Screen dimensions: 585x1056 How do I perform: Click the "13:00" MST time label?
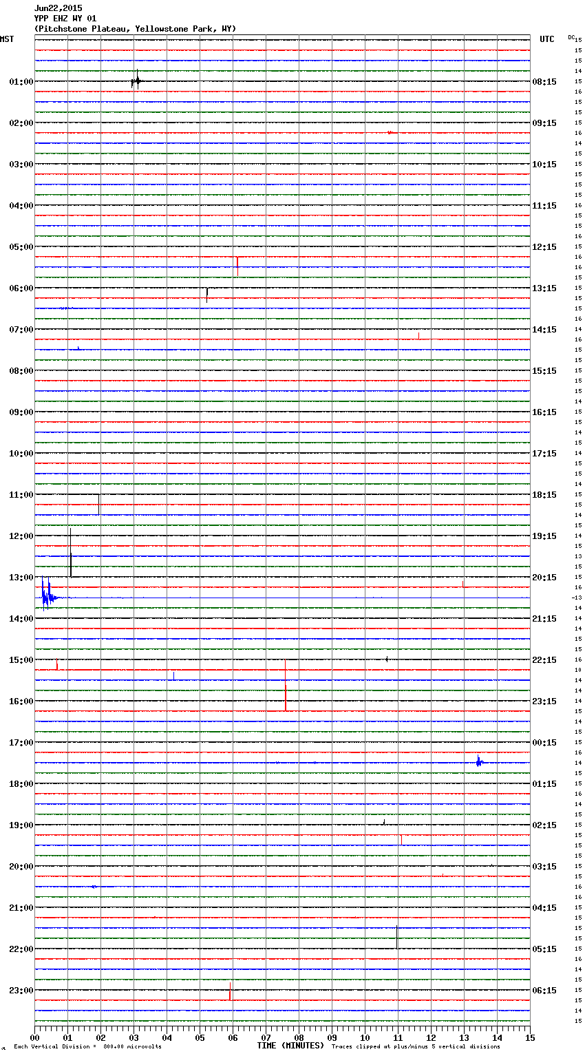pyautogui.click(x=21, y=578)
